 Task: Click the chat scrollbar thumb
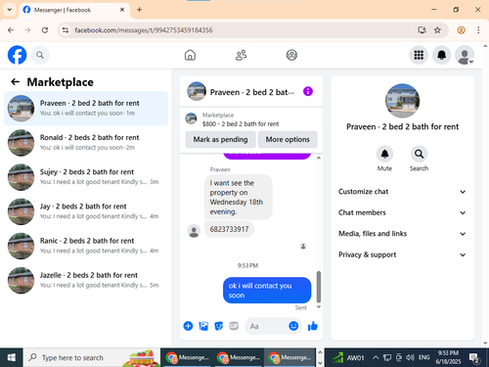[x=319, y=287]
